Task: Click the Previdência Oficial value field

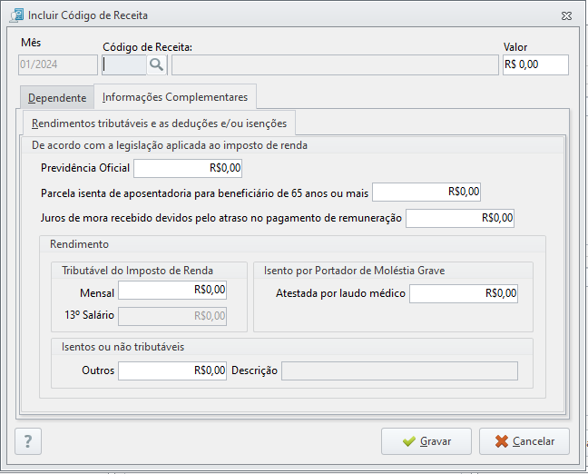Action: pyautogui.click(x=188, y=168)
